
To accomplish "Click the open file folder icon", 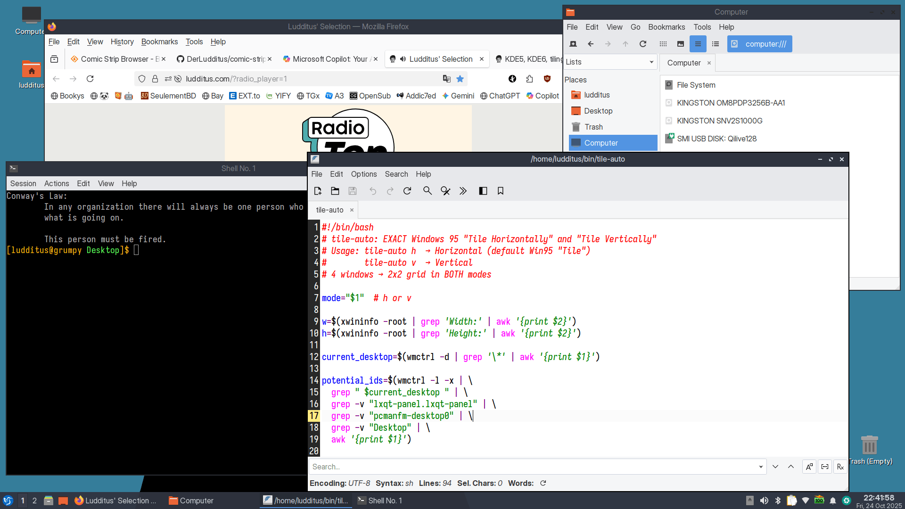I will pyautogui.click(x=335, y=191).
